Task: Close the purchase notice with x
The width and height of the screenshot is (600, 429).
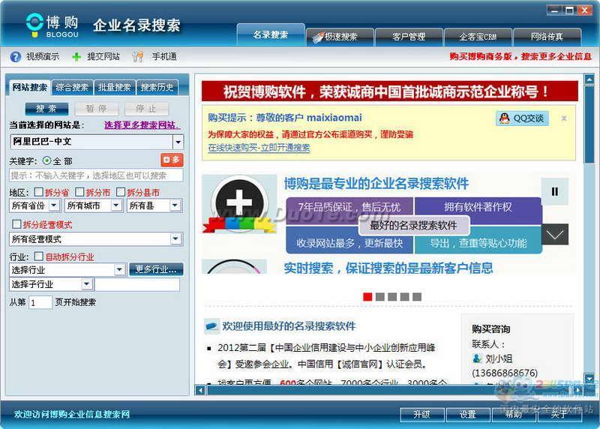Action: [x=564, y=118]
